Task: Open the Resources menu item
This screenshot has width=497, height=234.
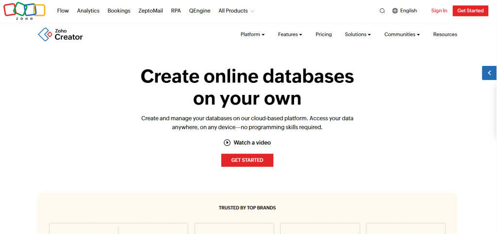Action: point(445,34)
